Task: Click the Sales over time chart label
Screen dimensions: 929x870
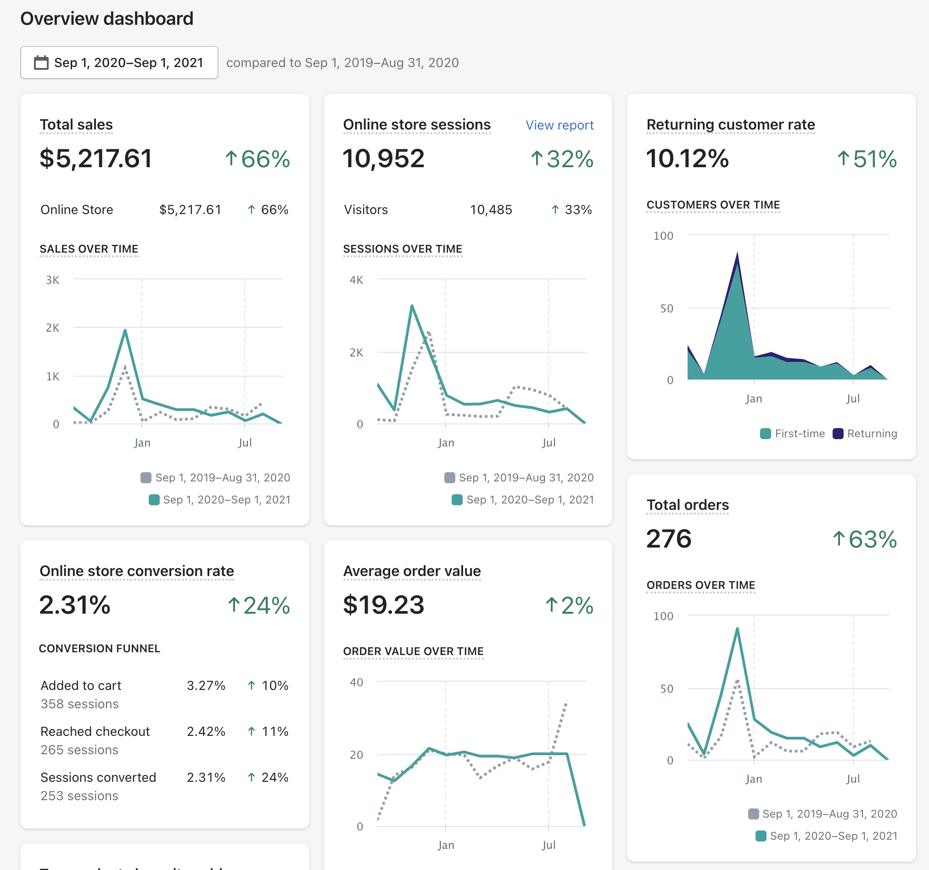Action: coord(89,249)
